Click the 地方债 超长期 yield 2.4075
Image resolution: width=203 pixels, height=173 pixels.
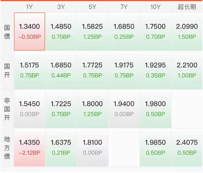(x=187, y=148)
